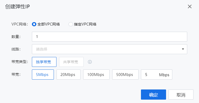This screenshot has height=103, width=199.
Task: Select the 指定VPC网络 radio button
Action: [x=71, y=24]
